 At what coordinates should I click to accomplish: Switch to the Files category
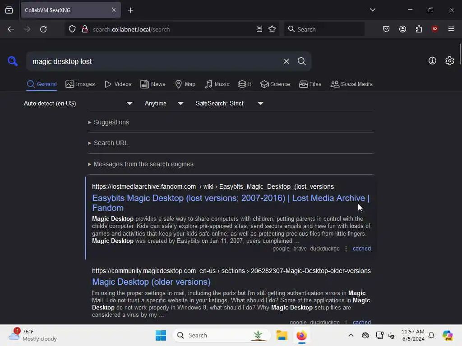310,84
